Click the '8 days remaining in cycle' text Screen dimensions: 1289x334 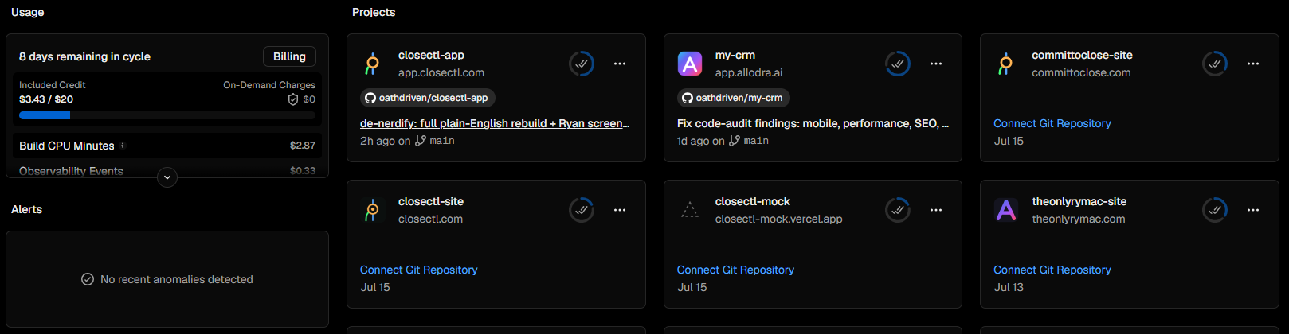tap(84, 56)
